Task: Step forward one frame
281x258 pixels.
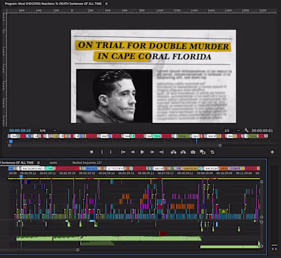Action: (152, 152)
